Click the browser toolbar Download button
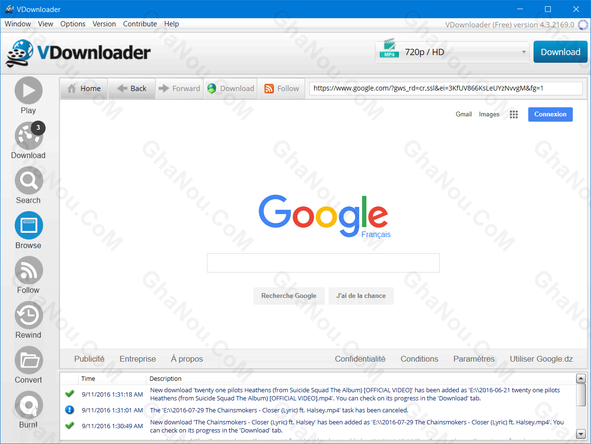This screenshot has width=591, height=444. tap(230, 89)
